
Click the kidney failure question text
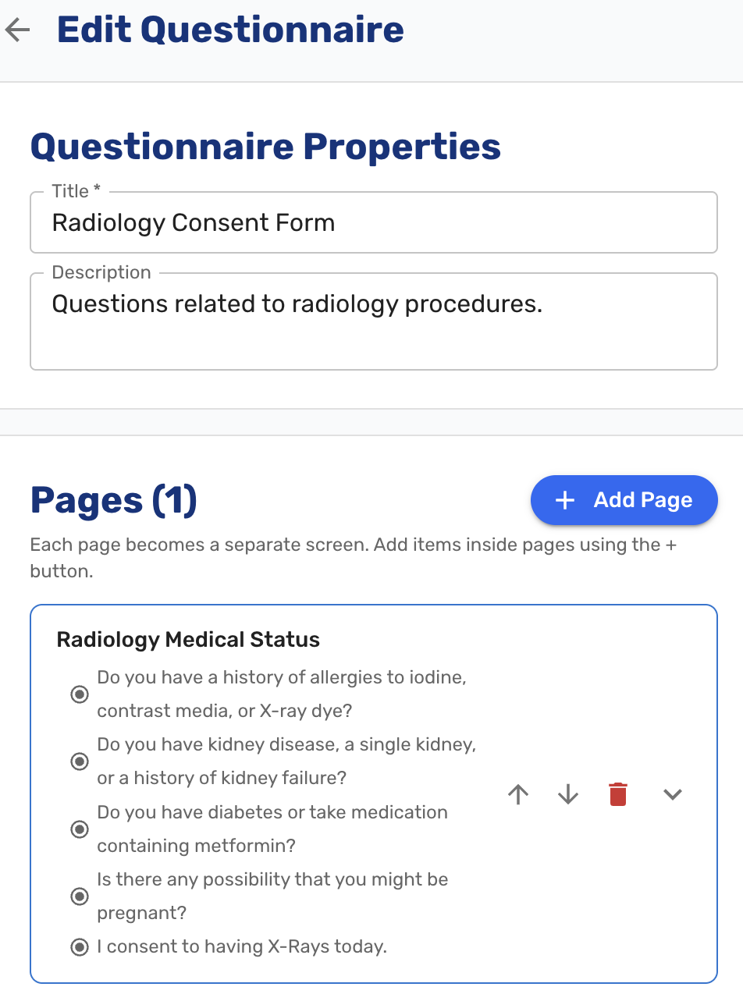(x=286, y=761)
